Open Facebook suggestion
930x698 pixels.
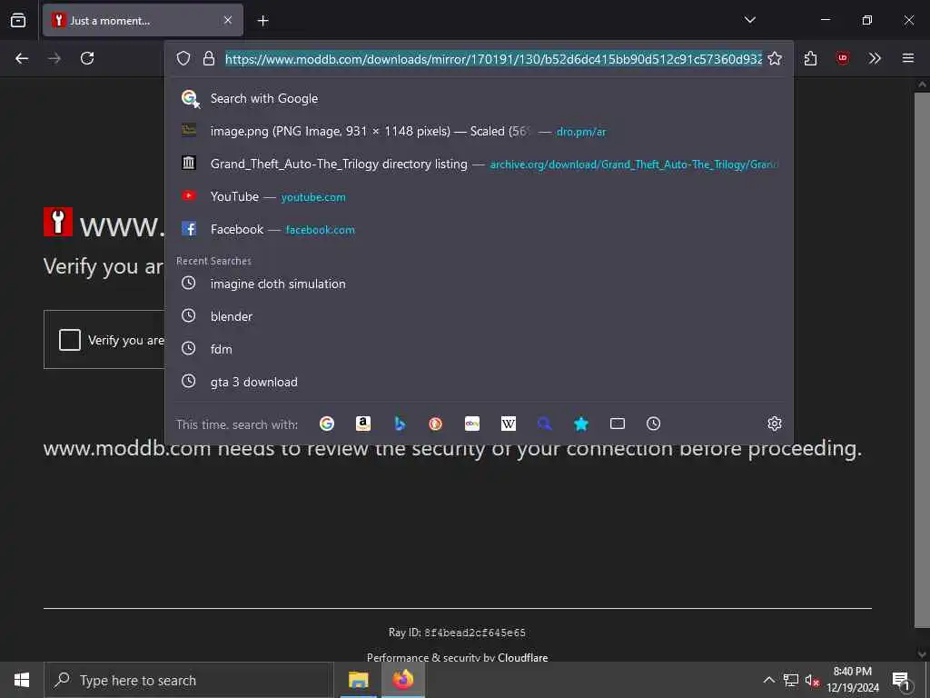479,229
